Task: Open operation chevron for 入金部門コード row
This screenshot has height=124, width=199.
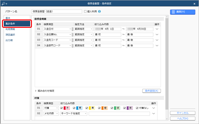Action: tap(157, 46)
